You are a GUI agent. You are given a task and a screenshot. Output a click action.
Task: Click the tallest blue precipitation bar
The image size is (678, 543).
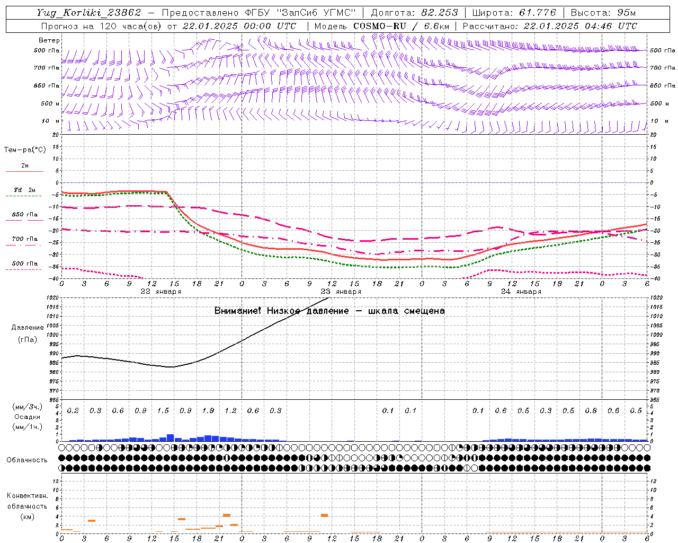[171, 438]
